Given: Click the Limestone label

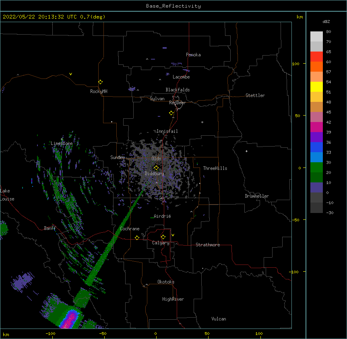Looking at the screenshot, I should pos(62,143).
